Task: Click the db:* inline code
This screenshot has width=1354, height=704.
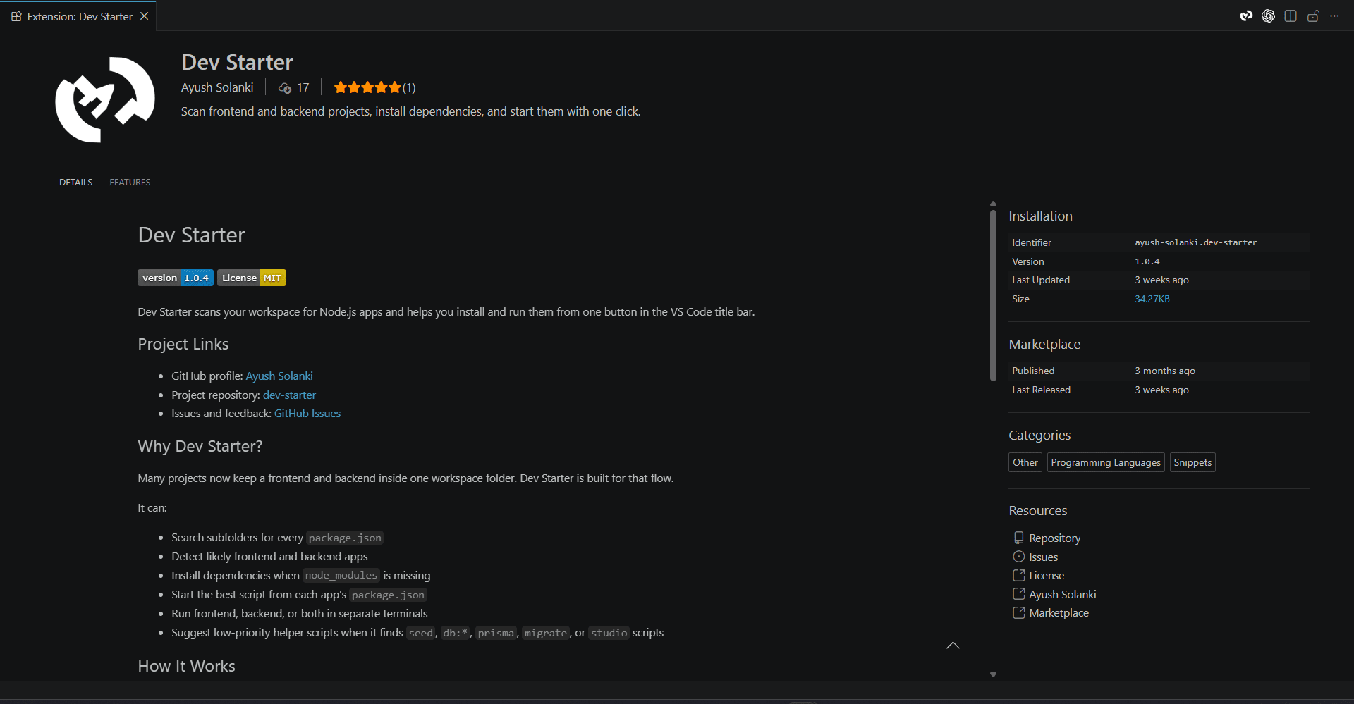Action: pos(455,633)
